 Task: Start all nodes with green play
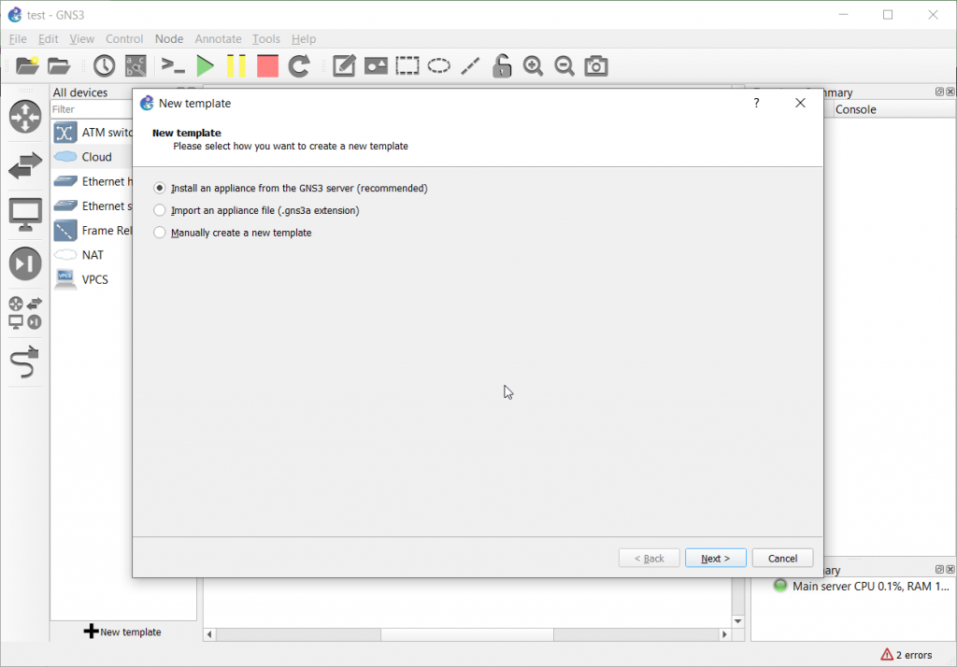(x=205, y=65)
